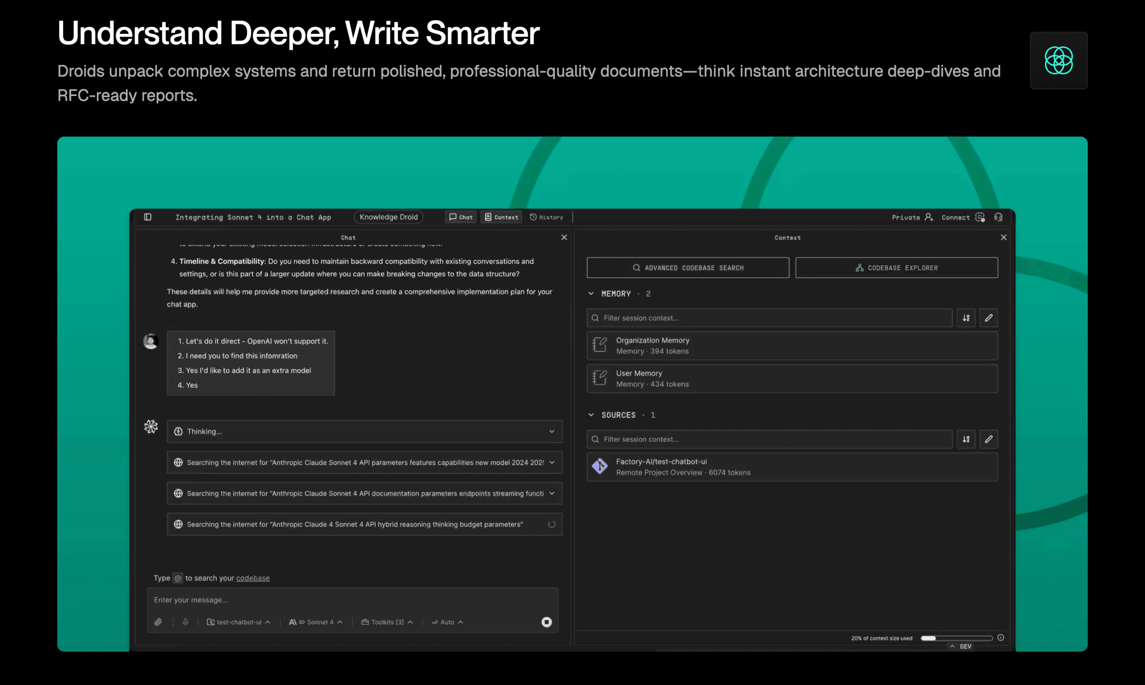Collapse the Memory section
This screenshot has width=1145, height=685.
coord(591,293)
